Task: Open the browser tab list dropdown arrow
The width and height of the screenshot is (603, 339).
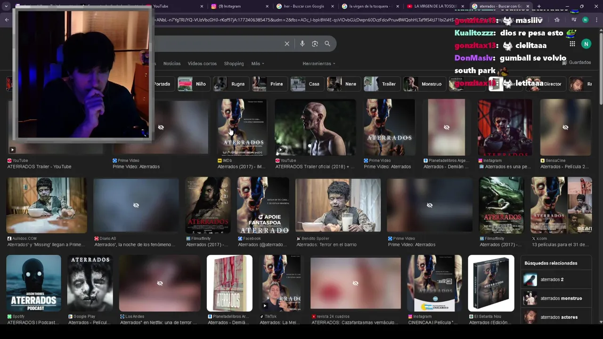Action: pos(6,6)
